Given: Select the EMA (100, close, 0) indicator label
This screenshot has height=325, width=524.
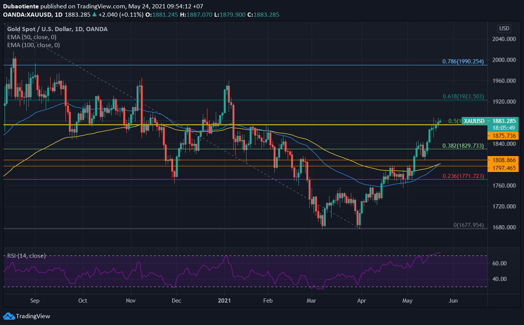Looking at the screenshot, I should [x=34, y=45].
